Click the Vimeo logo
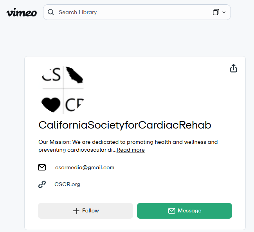 point(22,13)
